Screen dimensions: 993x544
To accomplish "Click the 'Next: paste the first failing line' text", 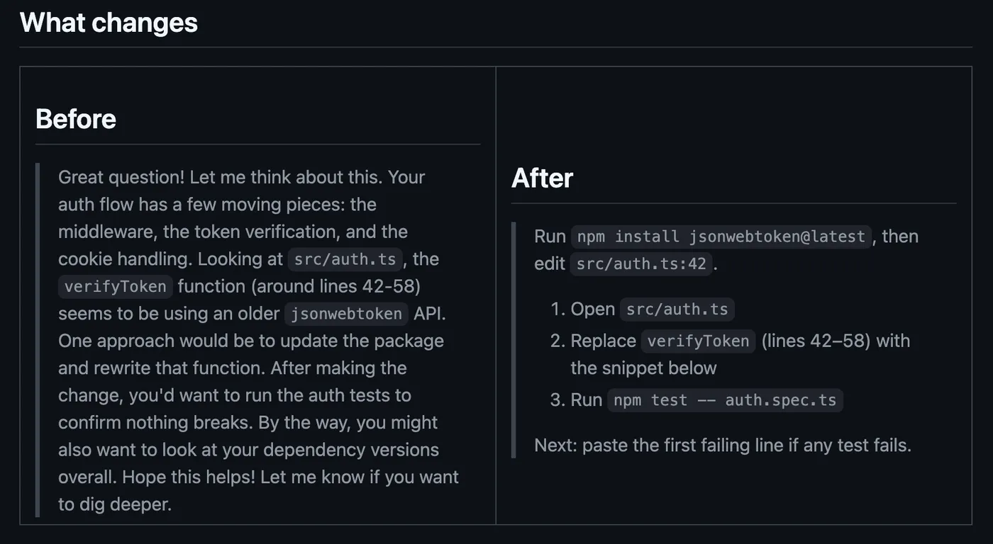I will point(723,445).
